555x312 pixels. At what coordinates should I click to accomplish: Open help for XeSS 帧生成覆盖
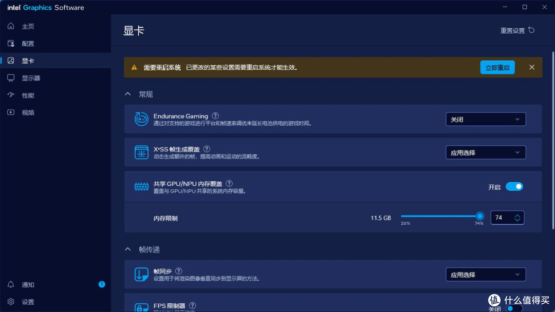tap(207, 149)
